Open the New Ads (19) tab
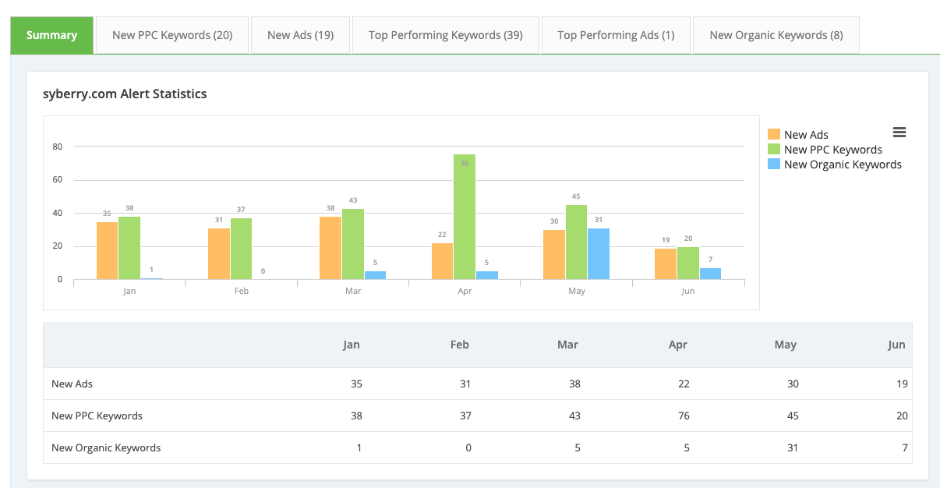940x488 pixels. point(300,35)
